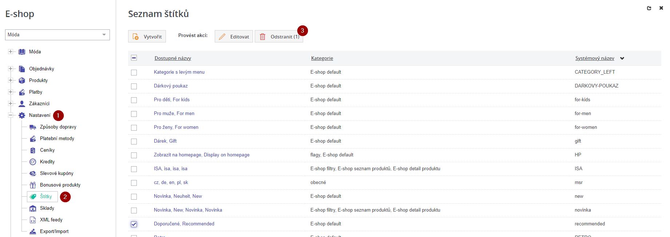This screenshot has width=670, height=237.
Task: Click the Bonusové produkty gift icon
Action: [33, 185]
